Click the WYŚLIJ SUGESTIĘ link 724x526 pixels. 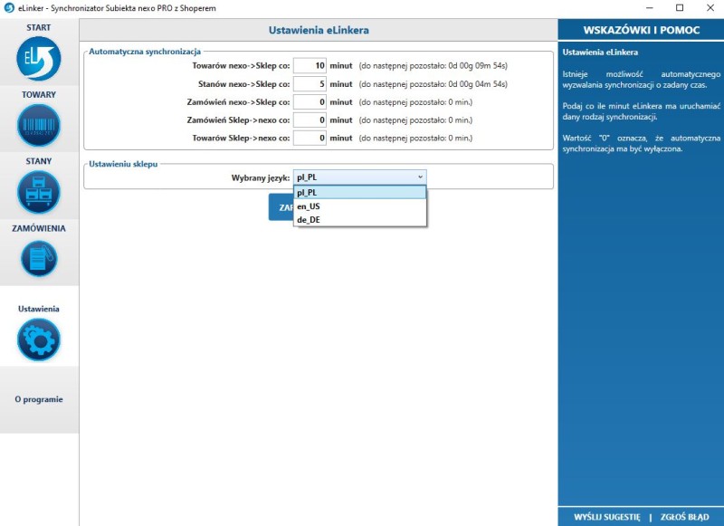coord(606,517)
